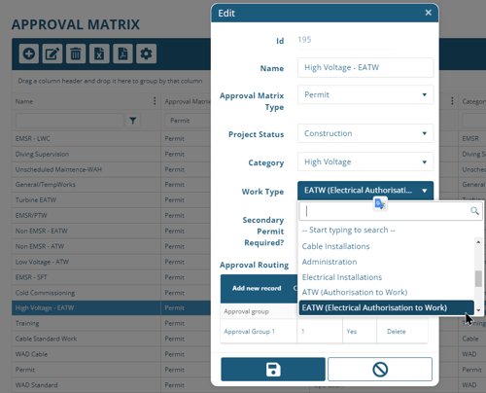The width and height of the screenshot is (486, 393).
Task: Select the Cable Standard Work row
Action: 111,339
